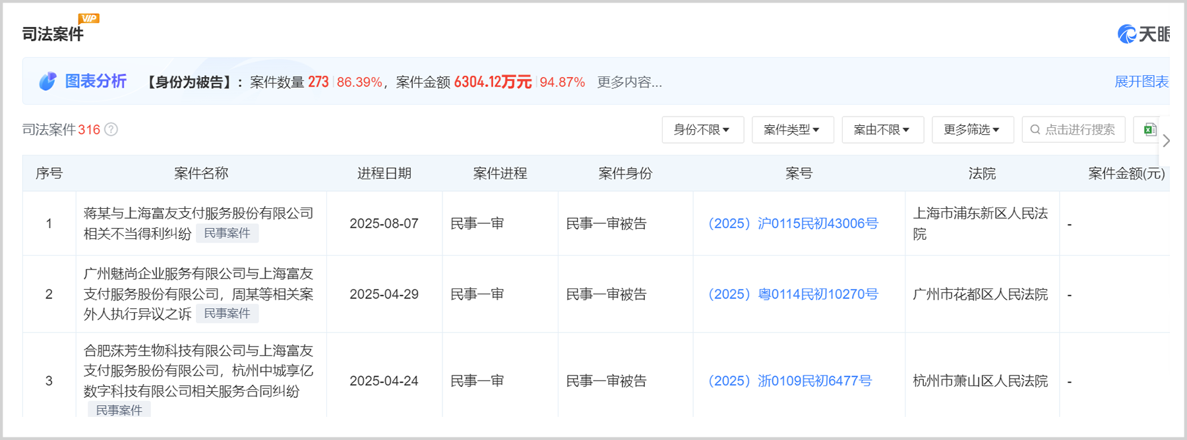The height and width of the screenshot is (440, 1187).
Task: Click court 上海市浦东新区人民法院
Action: click(x=981, y=224)
